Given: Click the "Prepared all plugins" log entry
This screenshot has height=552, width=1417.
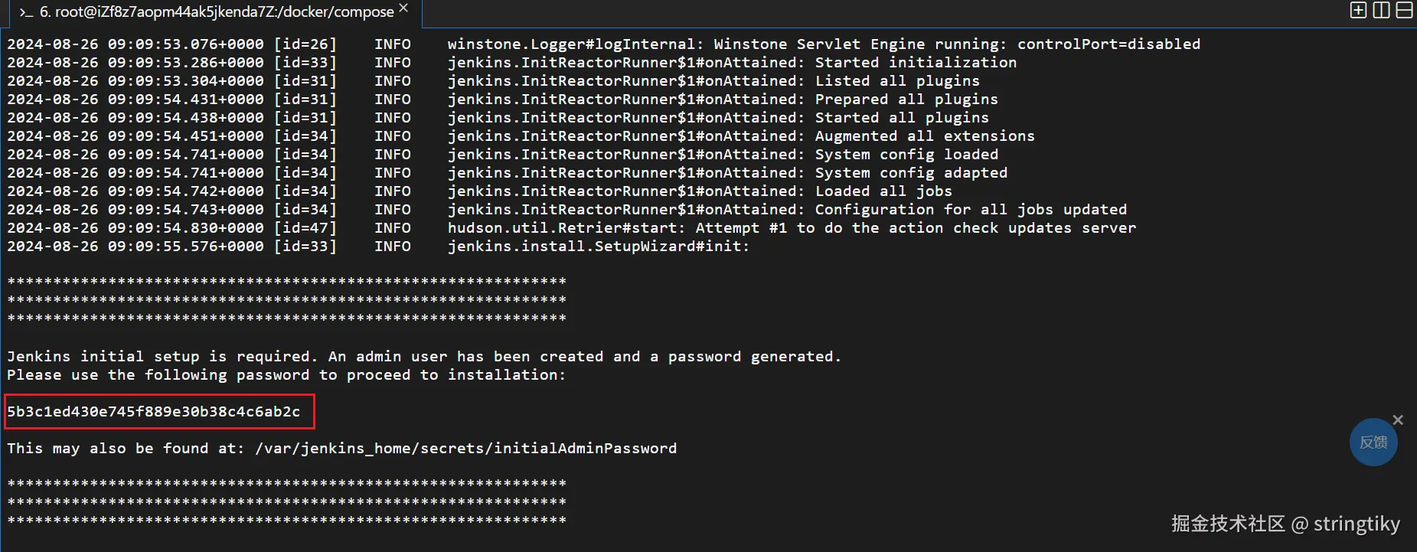Looking at the screenshot, I should tap(906, 100).
